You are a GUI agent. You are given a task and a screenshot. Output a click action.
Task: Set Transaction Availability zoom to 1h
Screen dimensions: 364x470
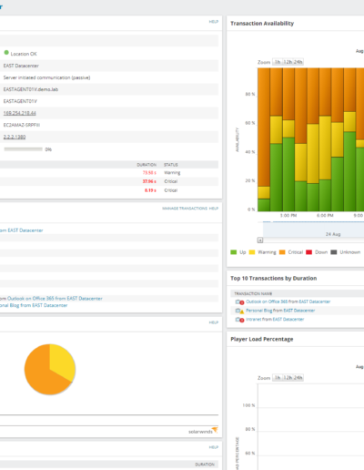pyautogui.click(x=278, y=62)
